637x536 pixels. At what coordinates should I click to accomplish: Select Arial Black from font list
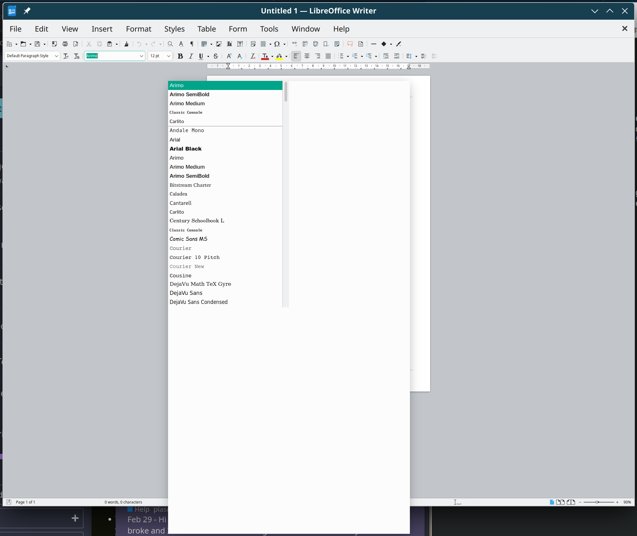point(225,149)
